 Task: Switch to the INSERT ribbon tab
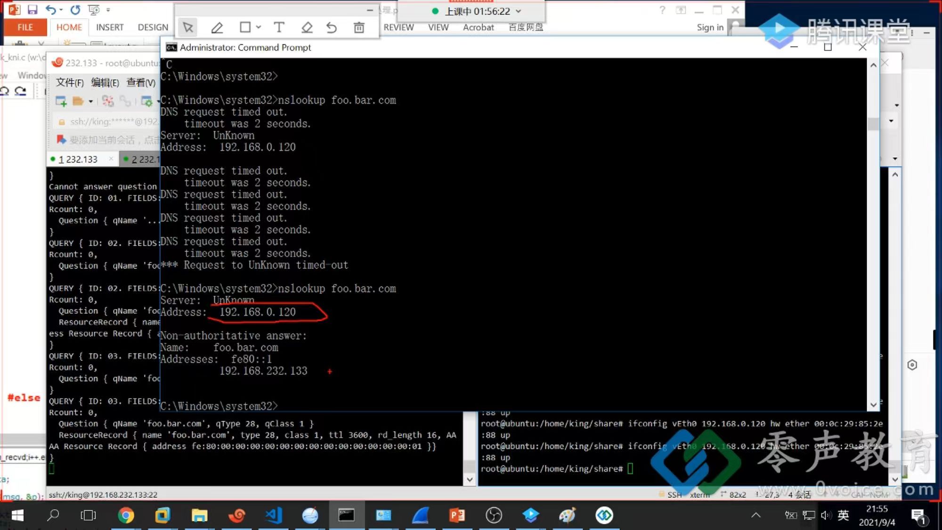pos(109,27)
